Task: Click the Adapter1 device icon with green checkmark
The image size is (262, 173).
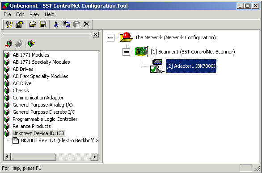Action: pos(157,66)
